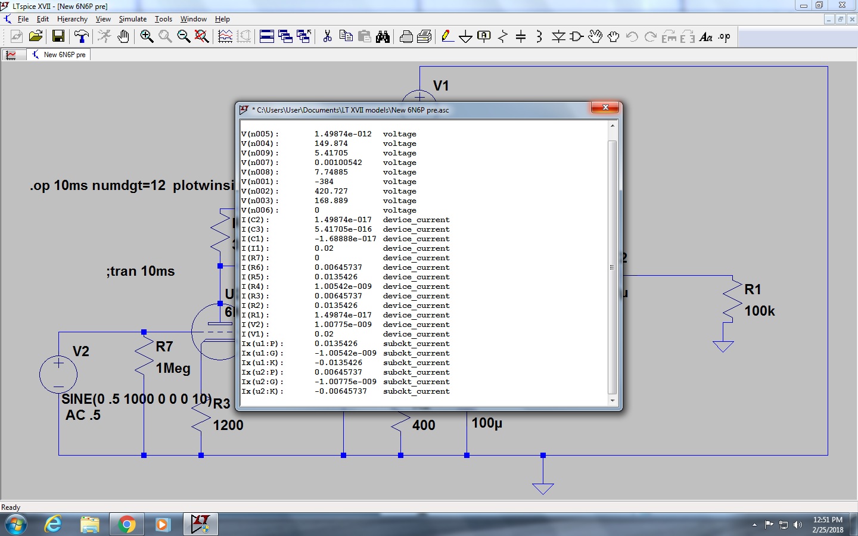
Task: Save the schematic with the floppy disk icon
Action: [58, 37]
